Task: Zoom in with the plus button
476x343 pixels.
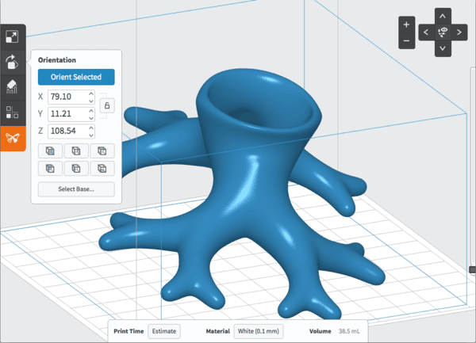Action: tap(406, 25)
